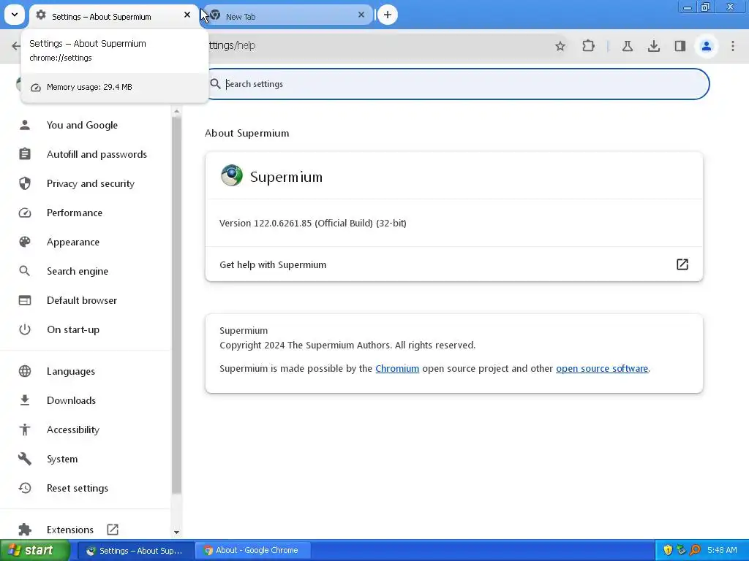The width and height of the screenshot is (749, 561).
Task: Click the browser window icon beside Default browser
Action: (25, 300)
